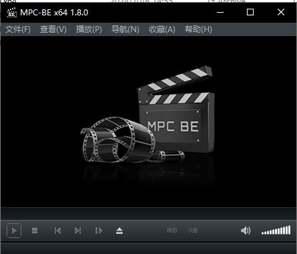The width and height of the screenshot is (297, 254).
Task: Open the 收藏(A) menu
Action: pos(162,29)
